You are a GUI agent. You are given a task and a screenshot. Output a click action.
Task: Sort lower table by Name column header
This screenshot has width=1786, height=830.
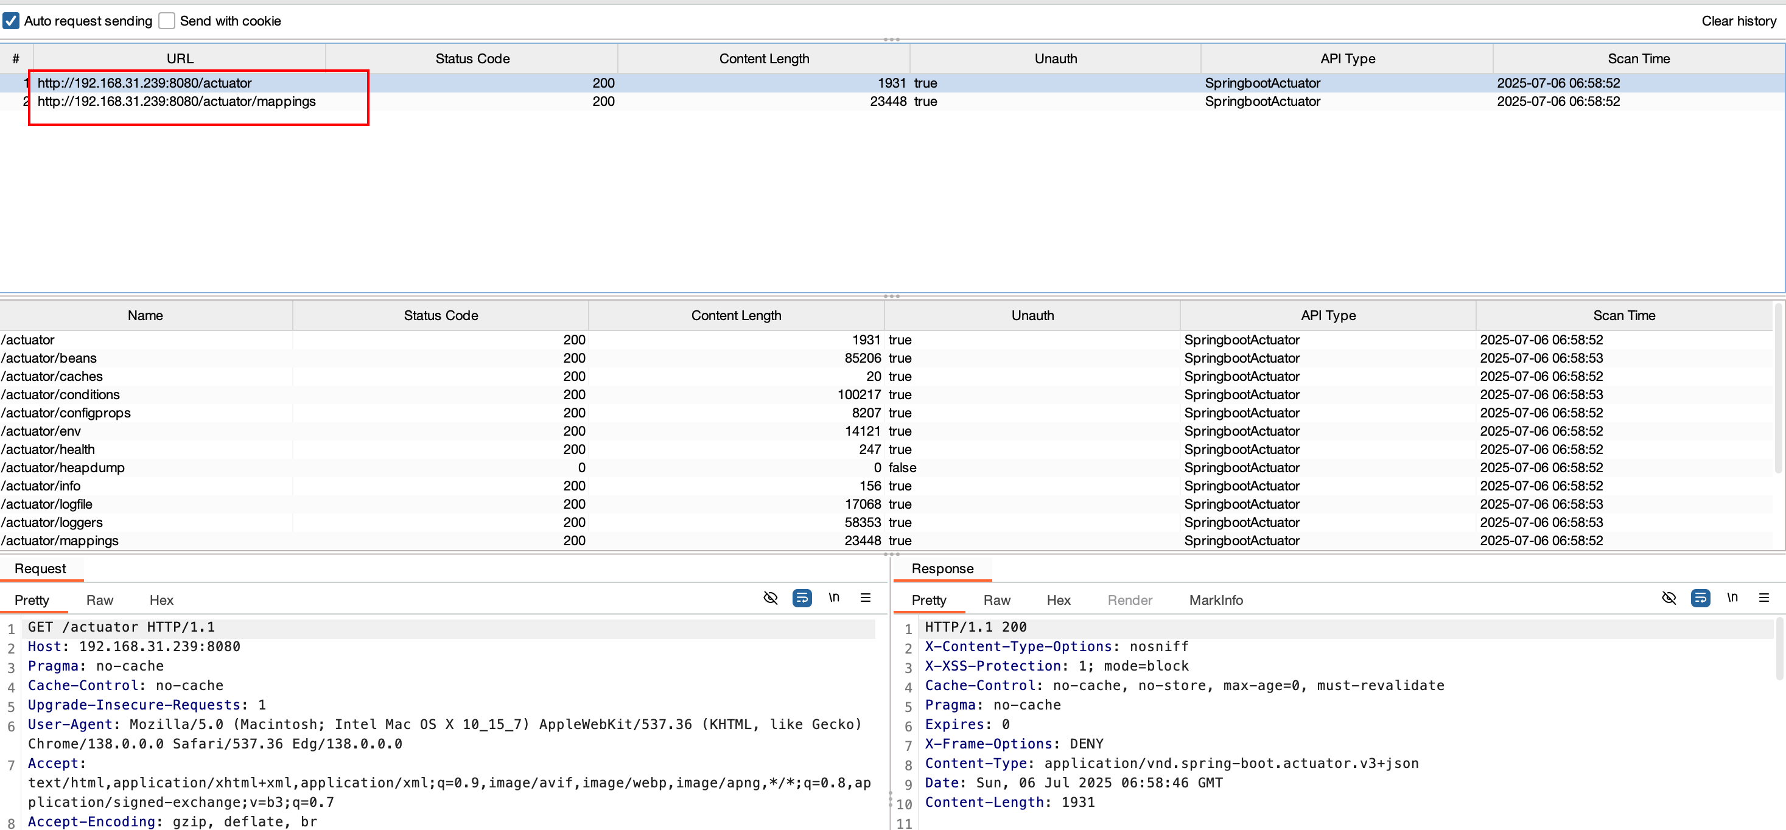(x=145, y=315)
